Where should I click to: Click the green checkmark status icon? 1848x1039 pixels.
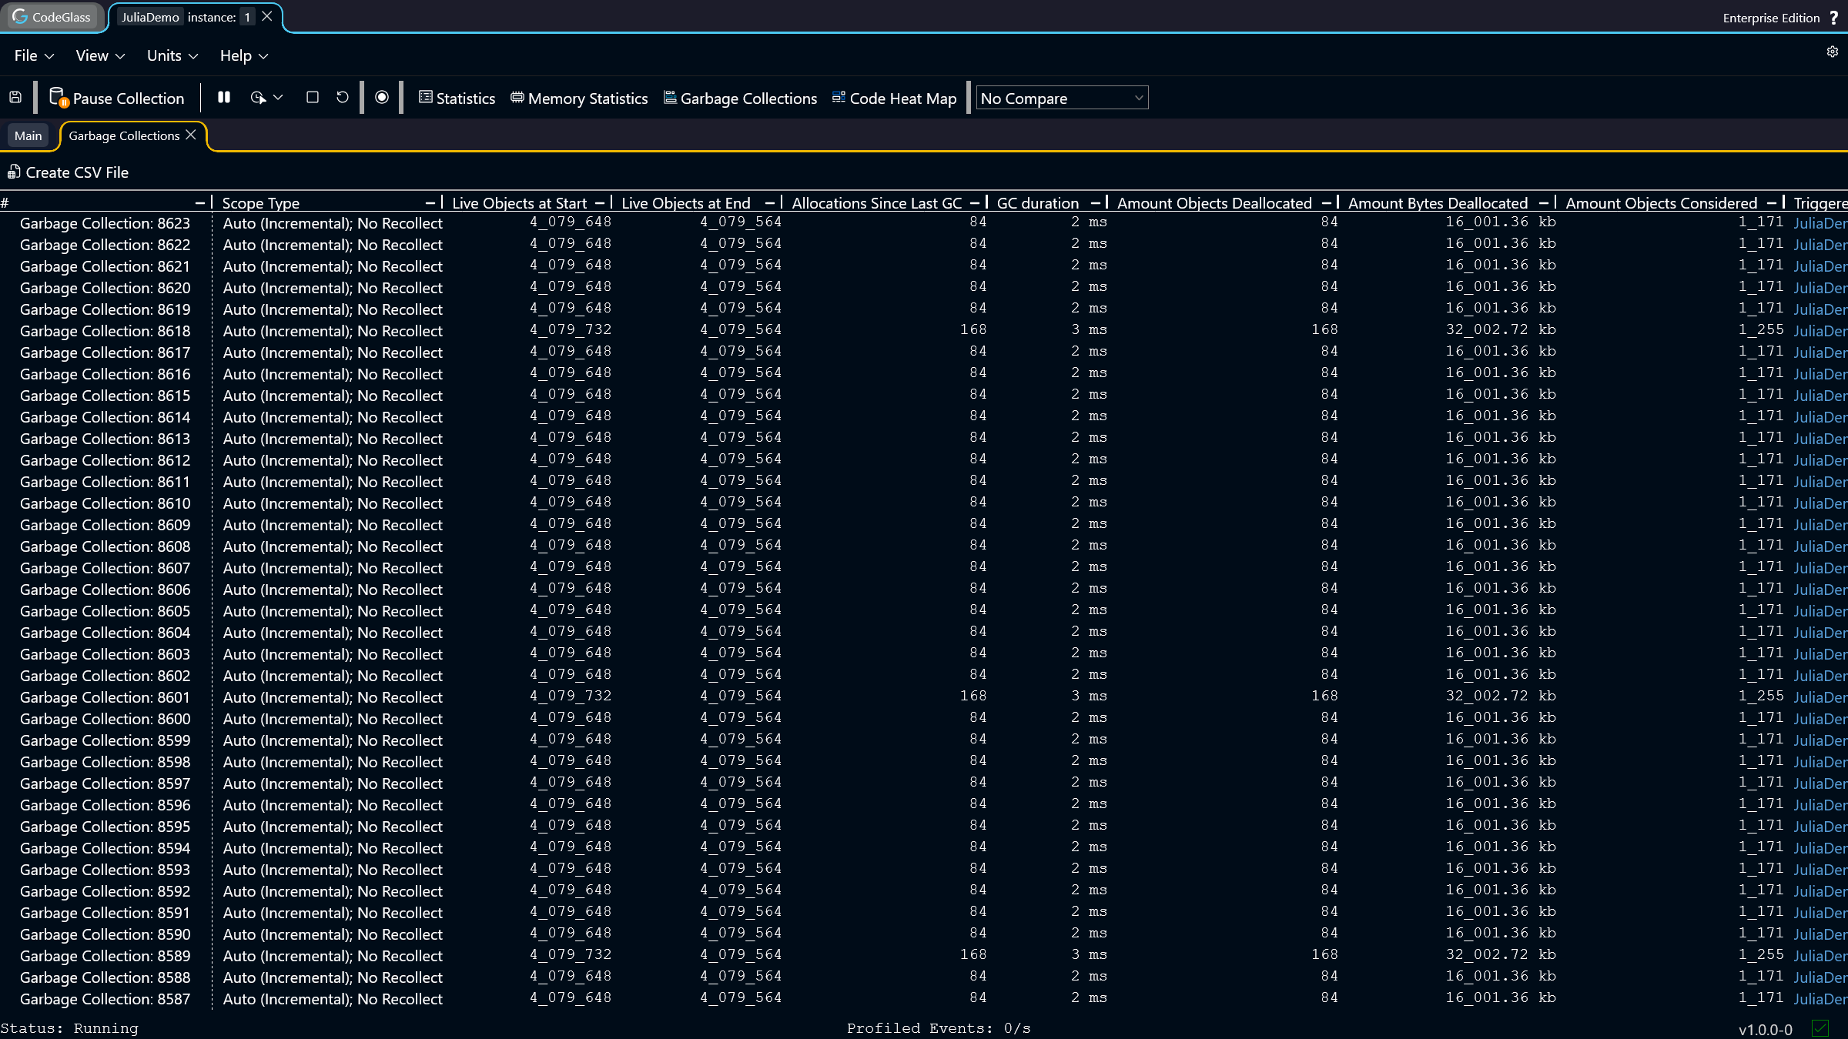click(1820, 1028)
